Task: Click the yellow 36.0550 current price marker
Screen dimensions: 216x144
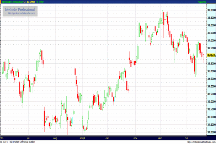Action: [211, 55]
